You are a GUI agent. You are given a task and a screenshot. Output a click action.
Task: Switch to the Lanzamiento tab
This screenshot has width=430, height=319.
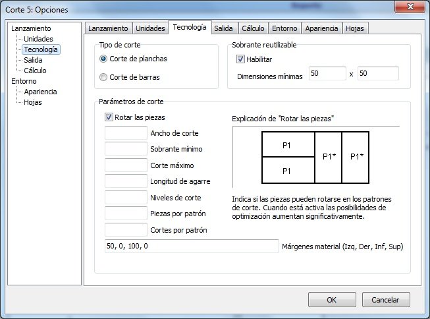point(108,28)
